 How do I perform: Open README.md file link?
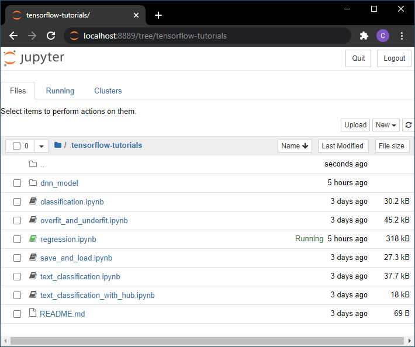point(62,314)
